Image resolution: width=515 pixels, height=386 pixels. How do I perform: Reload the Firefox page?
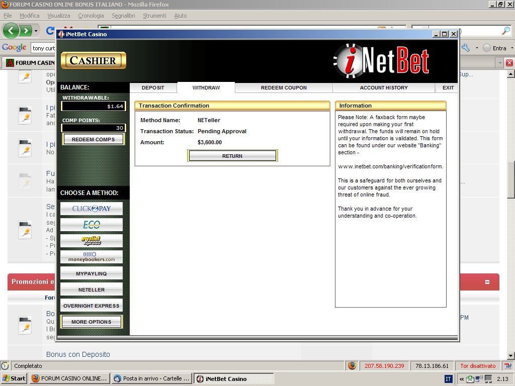pos(50,31)
